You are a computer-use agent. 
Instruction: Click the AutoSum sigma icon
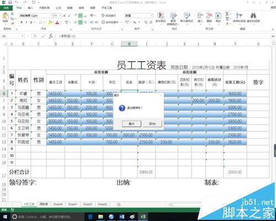(227, 14)
